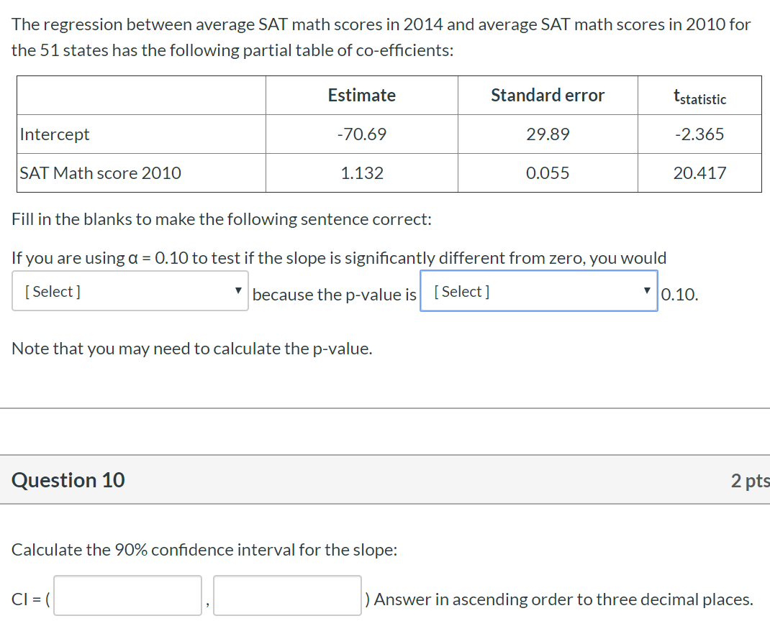Click the t-statistic column header
This screenshot has height=644, width=770.
click(699, 95)
